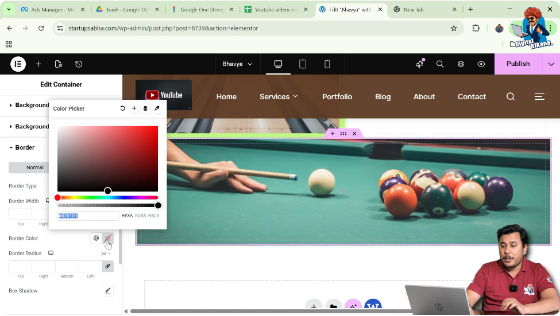560x316 pixels.
Task: Save color as global with the picker's plus
Action: pyautogui.click(x=134, y=108)
